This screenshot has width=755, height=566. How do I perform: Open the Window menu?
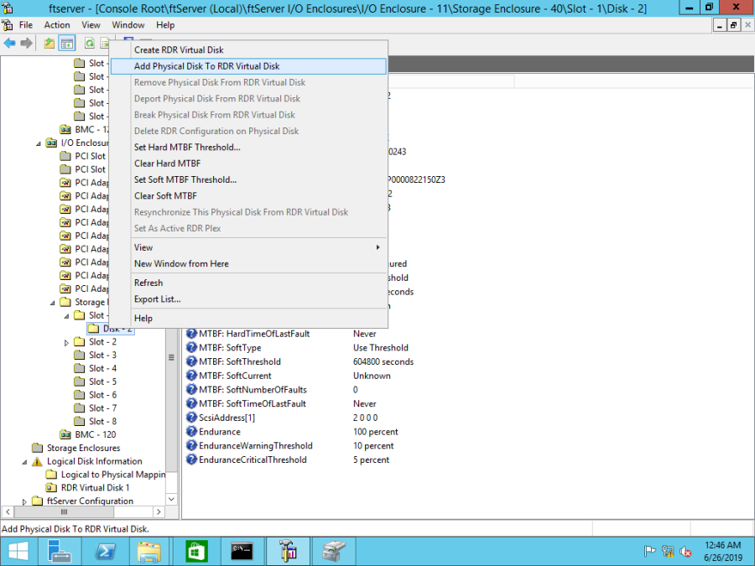click(x=128, y=25)
